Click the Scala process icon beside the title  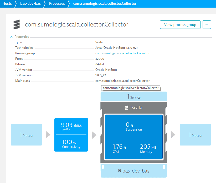(17, 24)
